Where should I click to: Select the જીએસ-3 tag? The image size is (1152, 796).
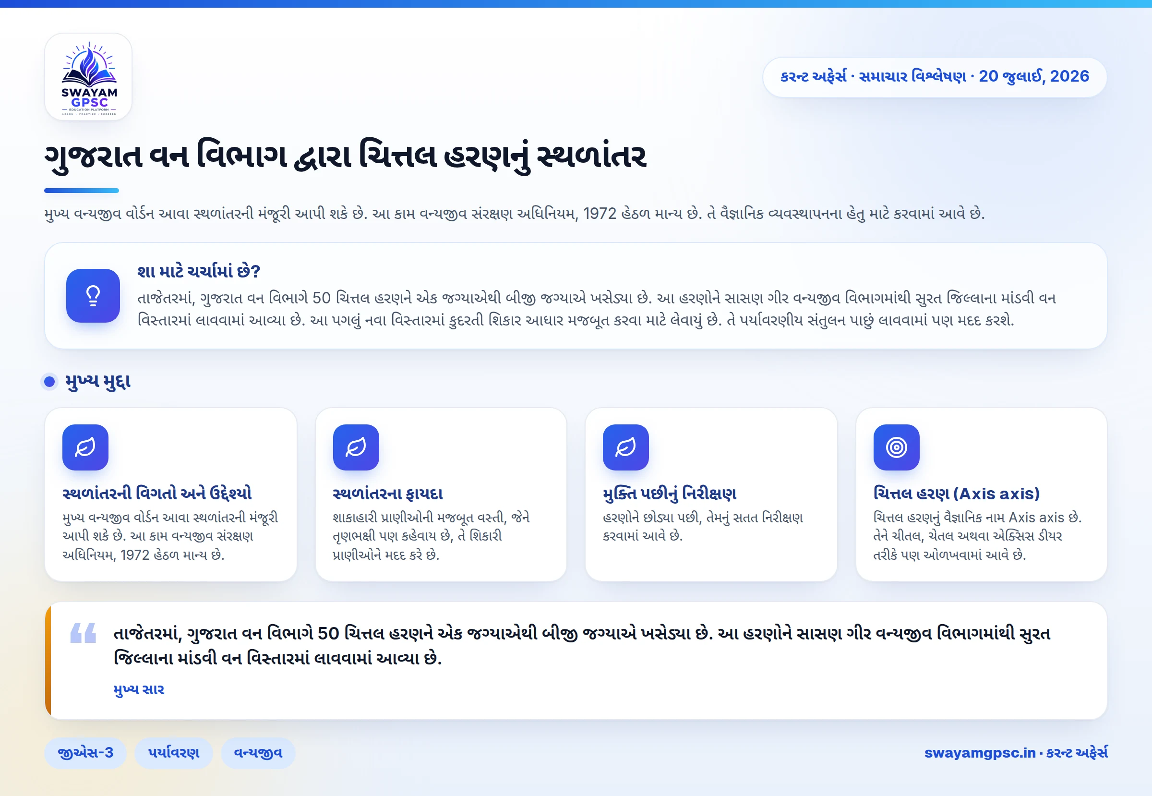pyautogui.click(x=85, y=753)
